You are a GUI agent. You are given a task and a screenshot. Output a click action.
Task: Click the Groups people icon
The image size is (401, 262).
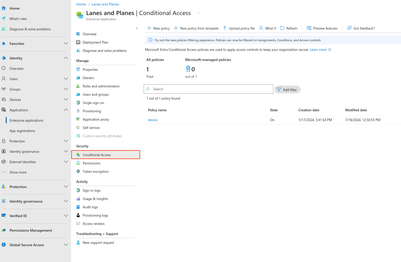click(x=4, y=89)
